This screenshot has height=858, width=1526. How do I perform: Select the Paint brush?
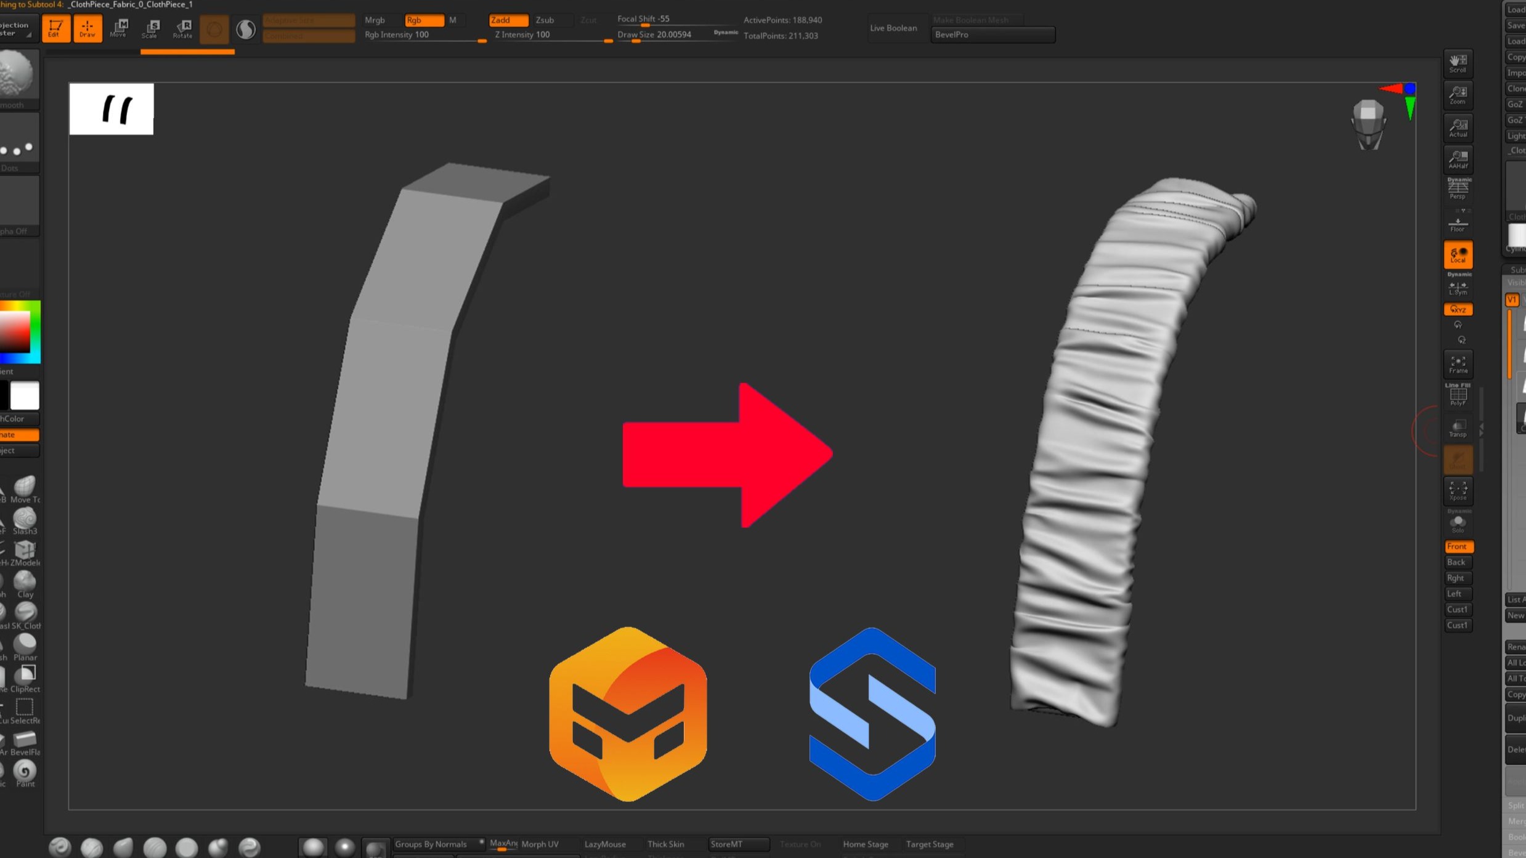pos(25,774)
